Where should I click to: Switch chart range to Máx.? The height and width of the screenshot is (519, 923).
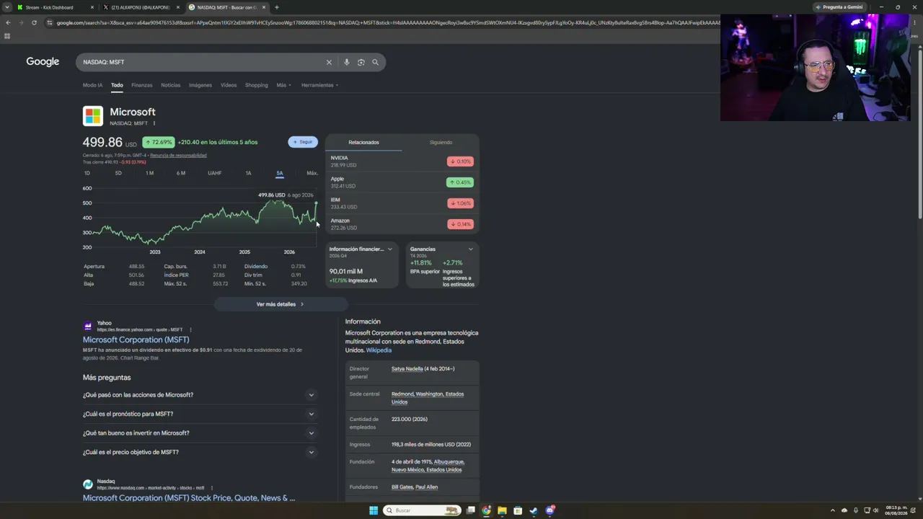point(312,173)
